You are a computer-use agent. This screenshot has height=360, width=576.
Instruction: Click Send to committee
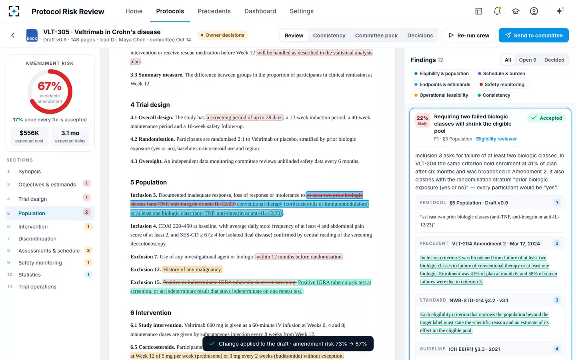tap(534, 35)
